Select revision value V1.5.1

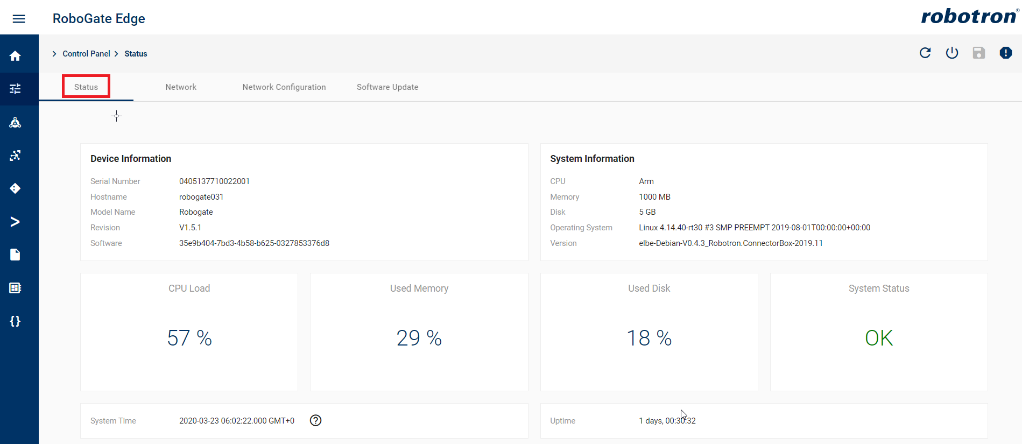(x=190, y=228)
